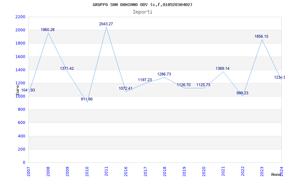
Task: Click the 2019 year label on x-axis
Action: (184, 172)
